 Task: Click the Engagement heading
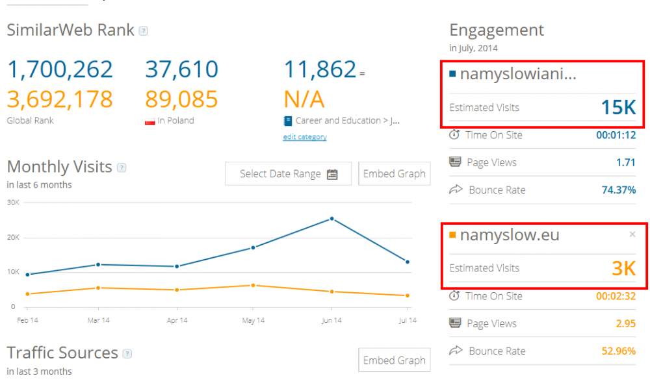coord(497,31)
